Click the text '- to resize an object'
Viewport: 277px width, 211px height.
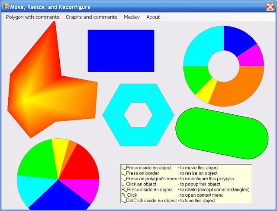click(x=198, y=173)
